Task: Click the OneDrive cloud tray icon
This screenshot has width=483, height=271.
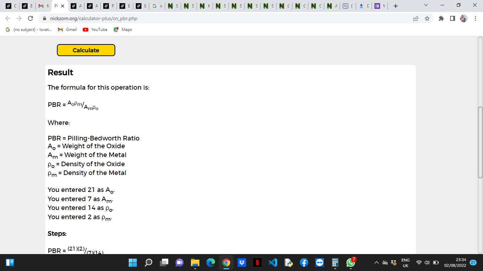Action: coord(385,263)
